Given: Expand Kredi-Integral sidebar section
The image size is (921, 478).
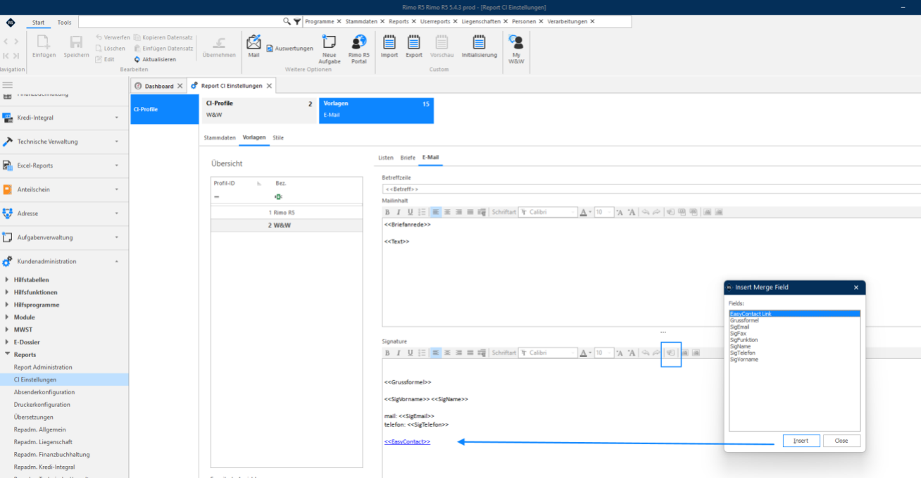Looking at the screenshot, I should [64, 118].
